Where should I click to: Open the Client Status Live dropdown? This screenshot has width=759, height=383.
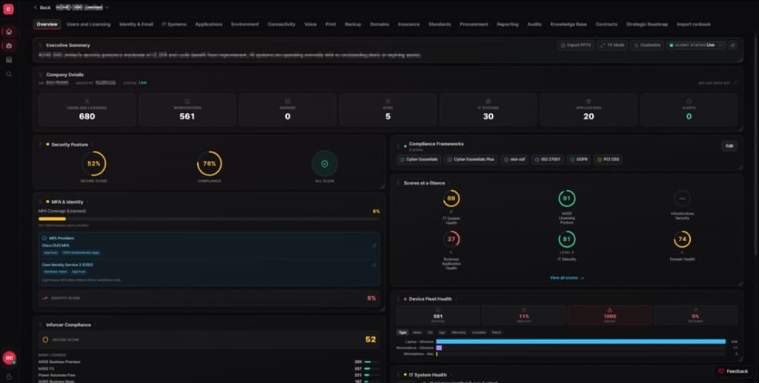pos(695,45)
